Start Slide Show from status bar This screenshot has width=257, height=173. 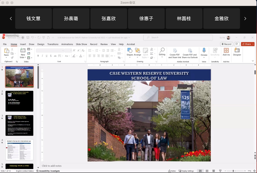pyautogui.click(x=220, y=171)
